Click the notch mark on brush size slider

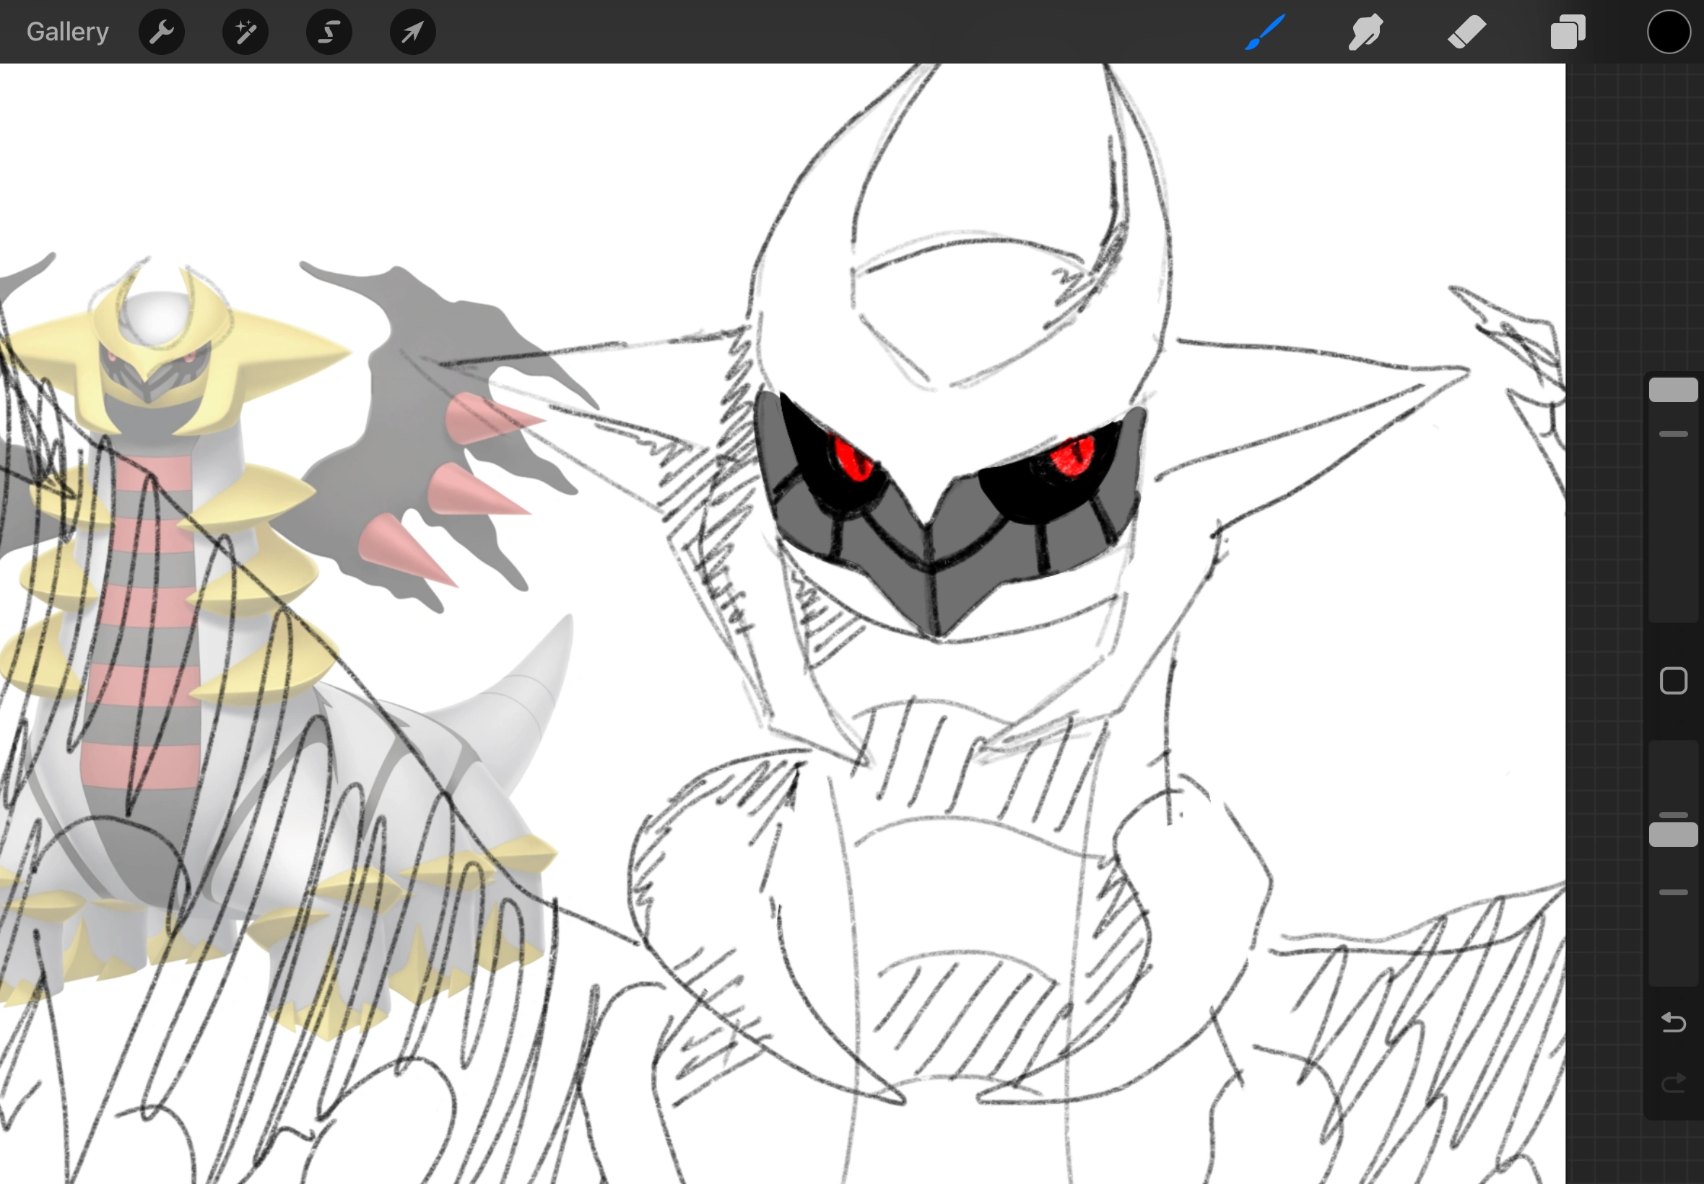1673,434
